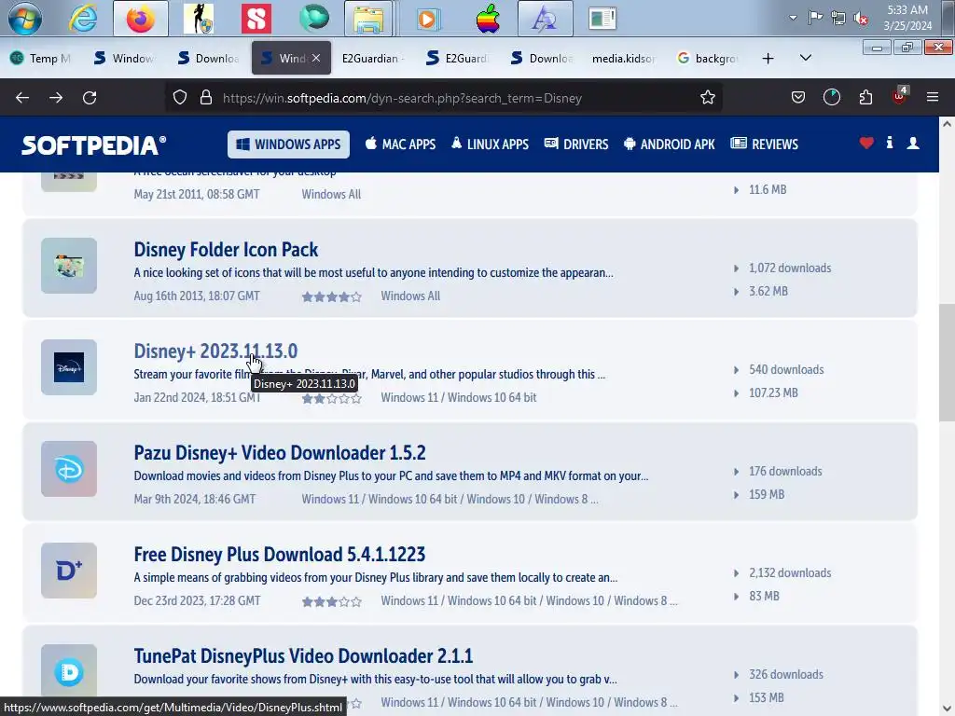Image resolution: width=955 pixels, height=716 pixels.
Task: List all tabs dropdown
Action: coord(805,58)
